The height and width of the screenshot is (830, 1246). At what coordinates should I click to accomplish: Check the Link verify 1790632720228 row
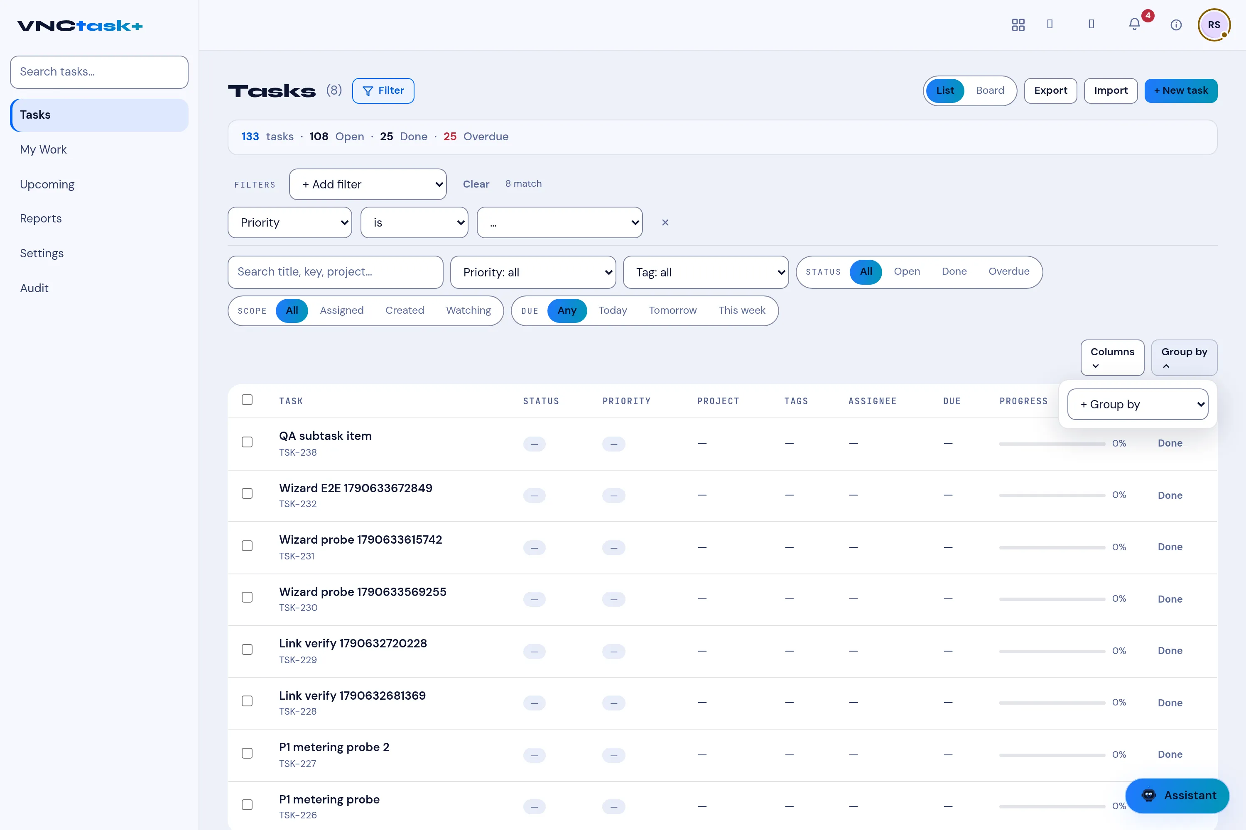point(247,649)
